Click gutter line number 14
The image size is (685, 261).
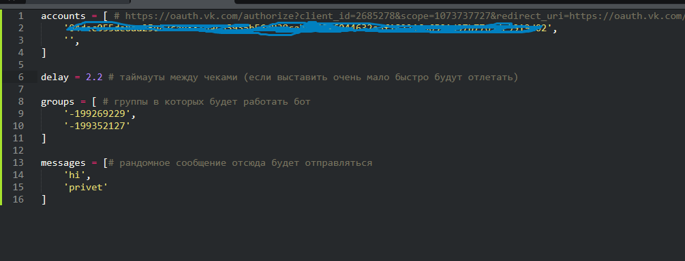[x=18, y=175]
